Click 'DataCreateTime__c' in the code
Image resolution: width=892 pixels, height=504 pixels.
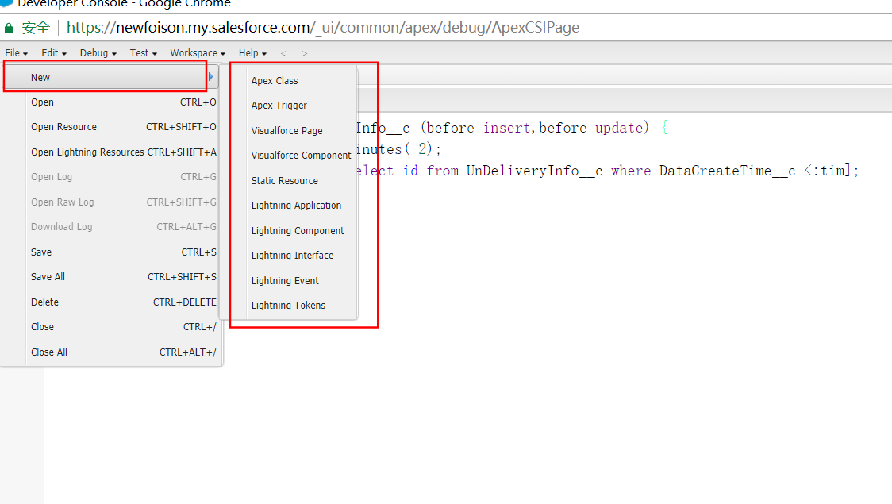(727, 171)
